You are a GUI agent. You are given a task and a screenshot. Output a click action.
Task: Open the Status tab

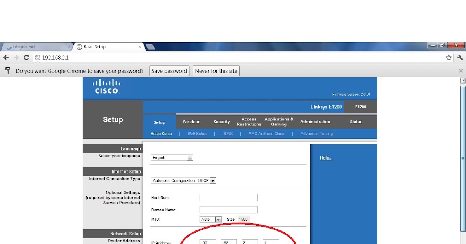click(356, 122)
